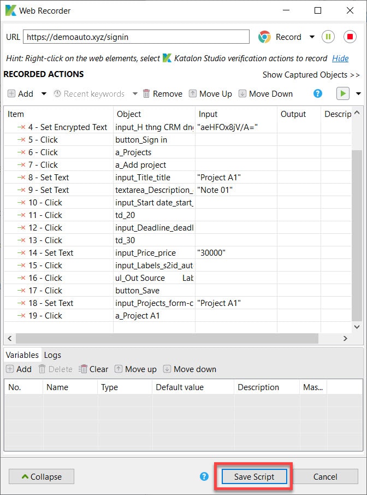Click the Item column header
The image size is (367, 495).
click(x=58, y=114)
